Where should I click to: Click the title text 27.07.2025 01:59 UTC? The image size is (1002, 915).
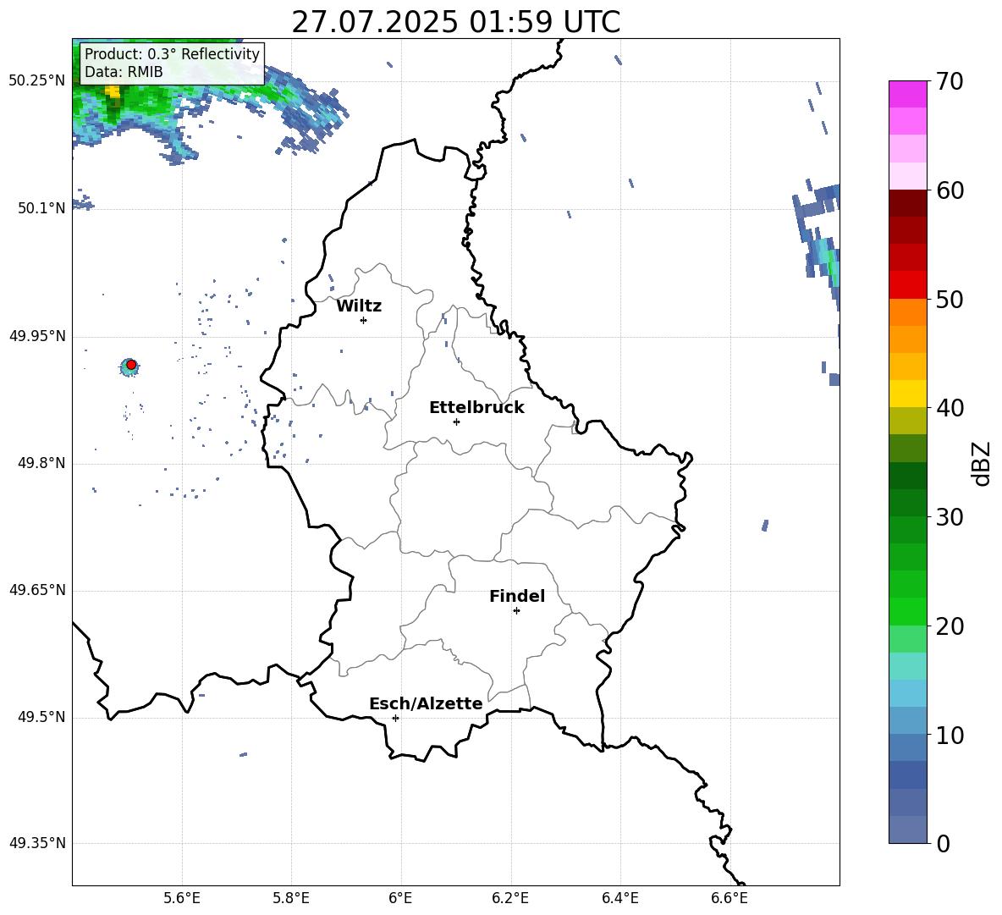pos(455,22)
